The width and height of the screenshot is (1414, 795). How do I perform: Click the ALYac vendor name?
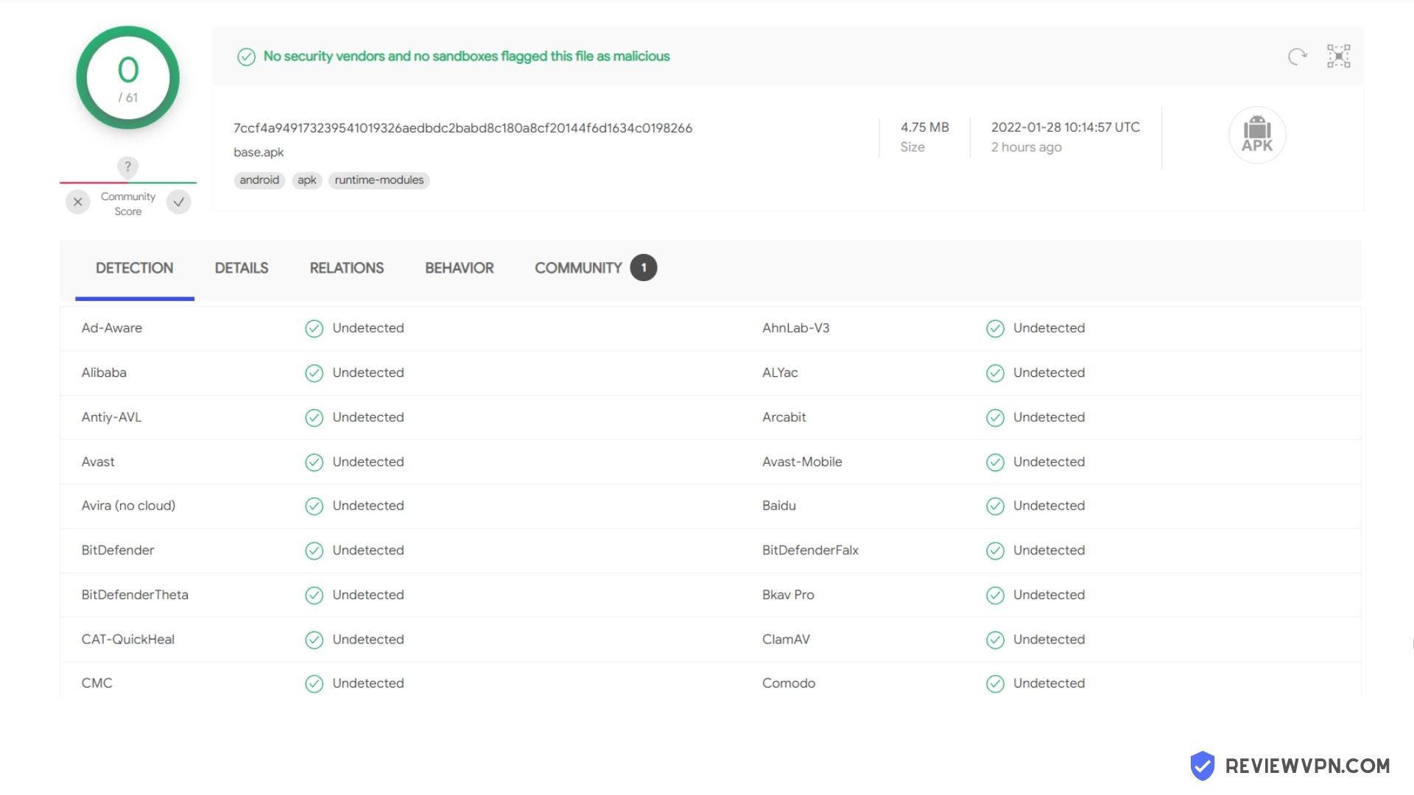coord(780,373)
